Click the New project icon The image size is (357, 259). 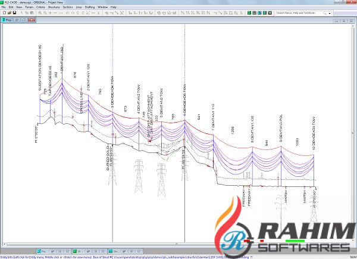[4, 13]
